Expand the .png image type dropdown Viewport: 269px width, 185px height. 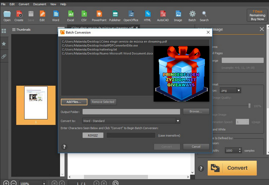239,90
